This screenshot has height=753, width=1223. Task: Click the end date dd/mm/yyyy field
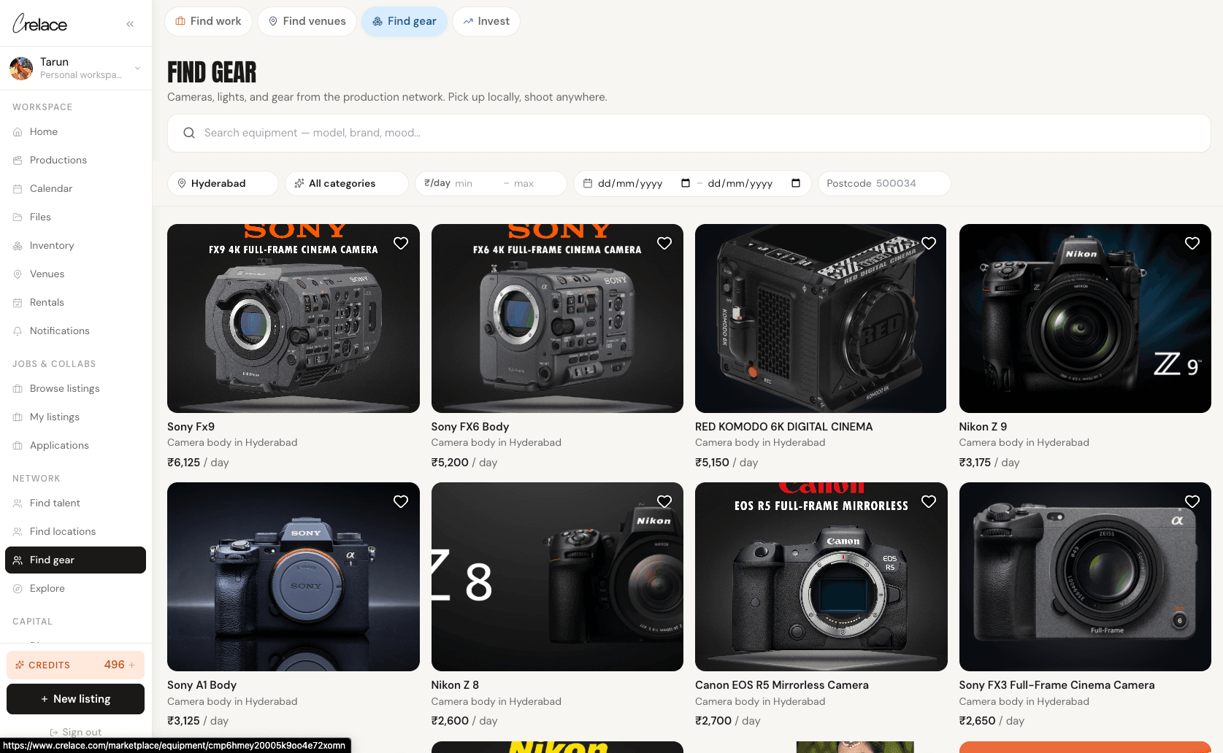coord(740,183)
